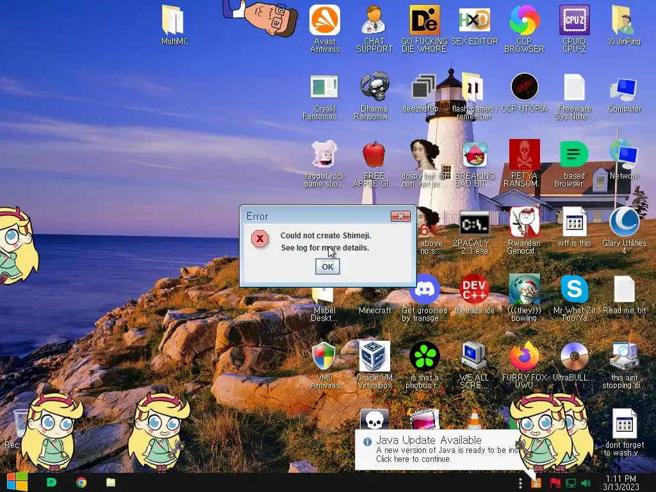Select the deeznutSp... desktop icon
The width and height of the screenshot is (656, 492).
423,93
